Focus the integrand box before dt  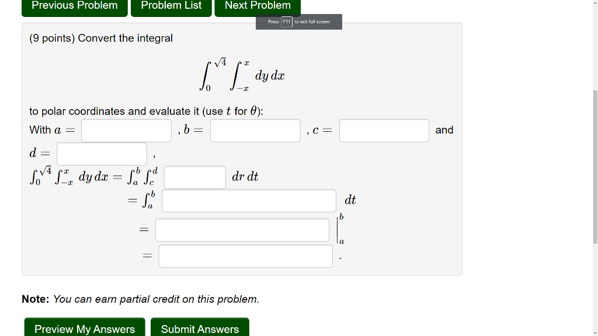click(x=249, y=201)
